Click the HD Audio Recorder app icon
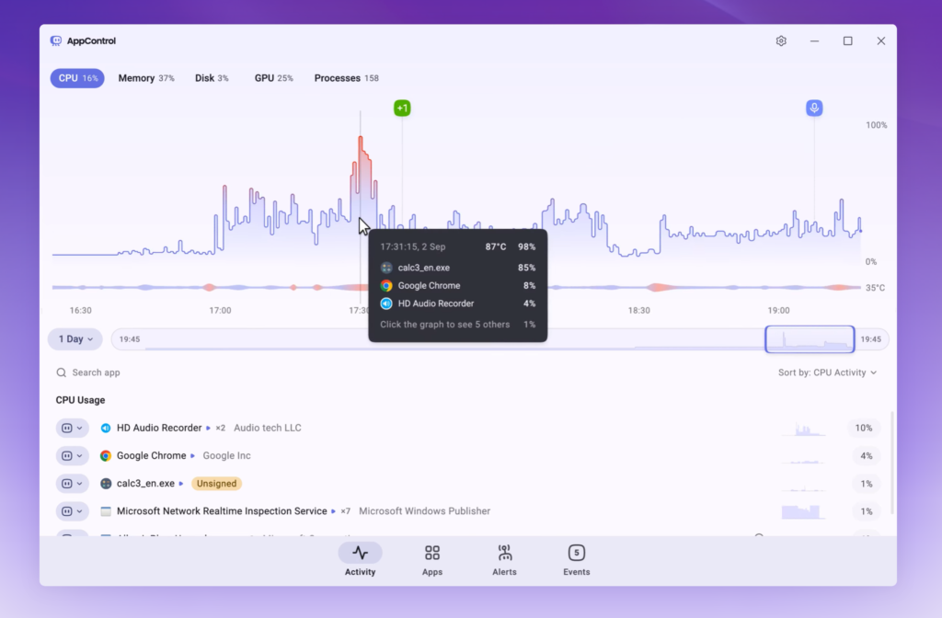The image size is (942, 618). 106,428
